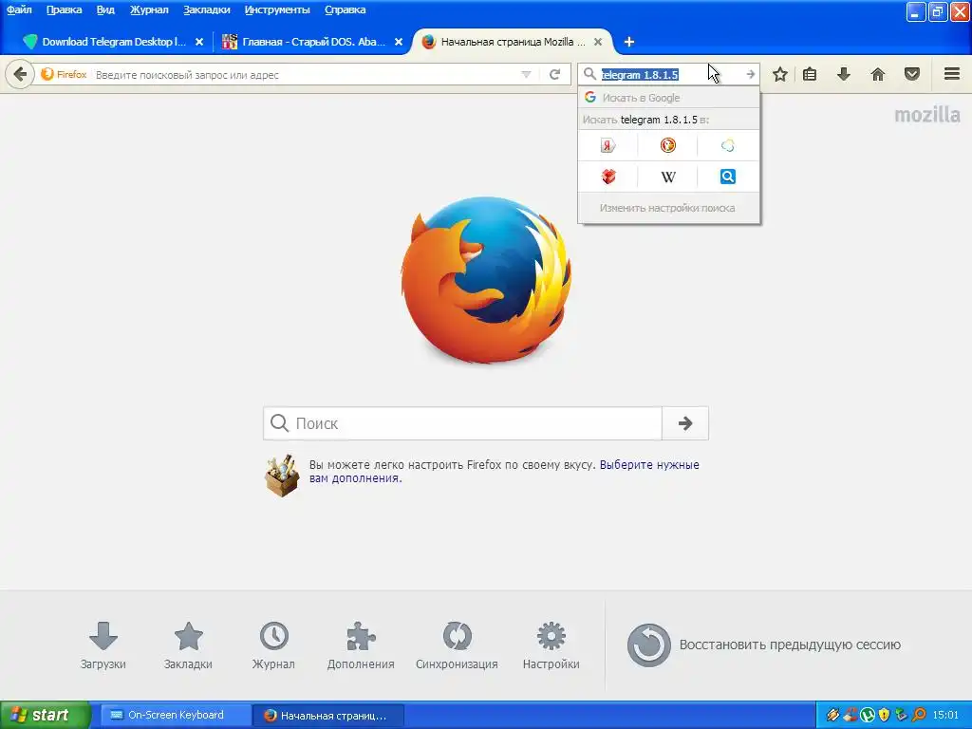This screenshot has height=729, width=972.
Task: Click the magnifier icon in the search bar
Action: click(589, 74)
